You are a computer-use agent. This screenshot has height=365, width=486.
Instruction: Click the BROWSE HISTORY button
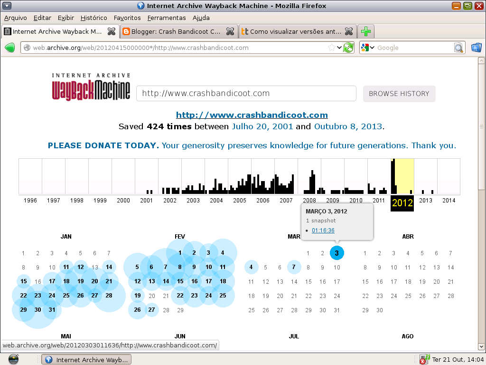tap(399, 94)
